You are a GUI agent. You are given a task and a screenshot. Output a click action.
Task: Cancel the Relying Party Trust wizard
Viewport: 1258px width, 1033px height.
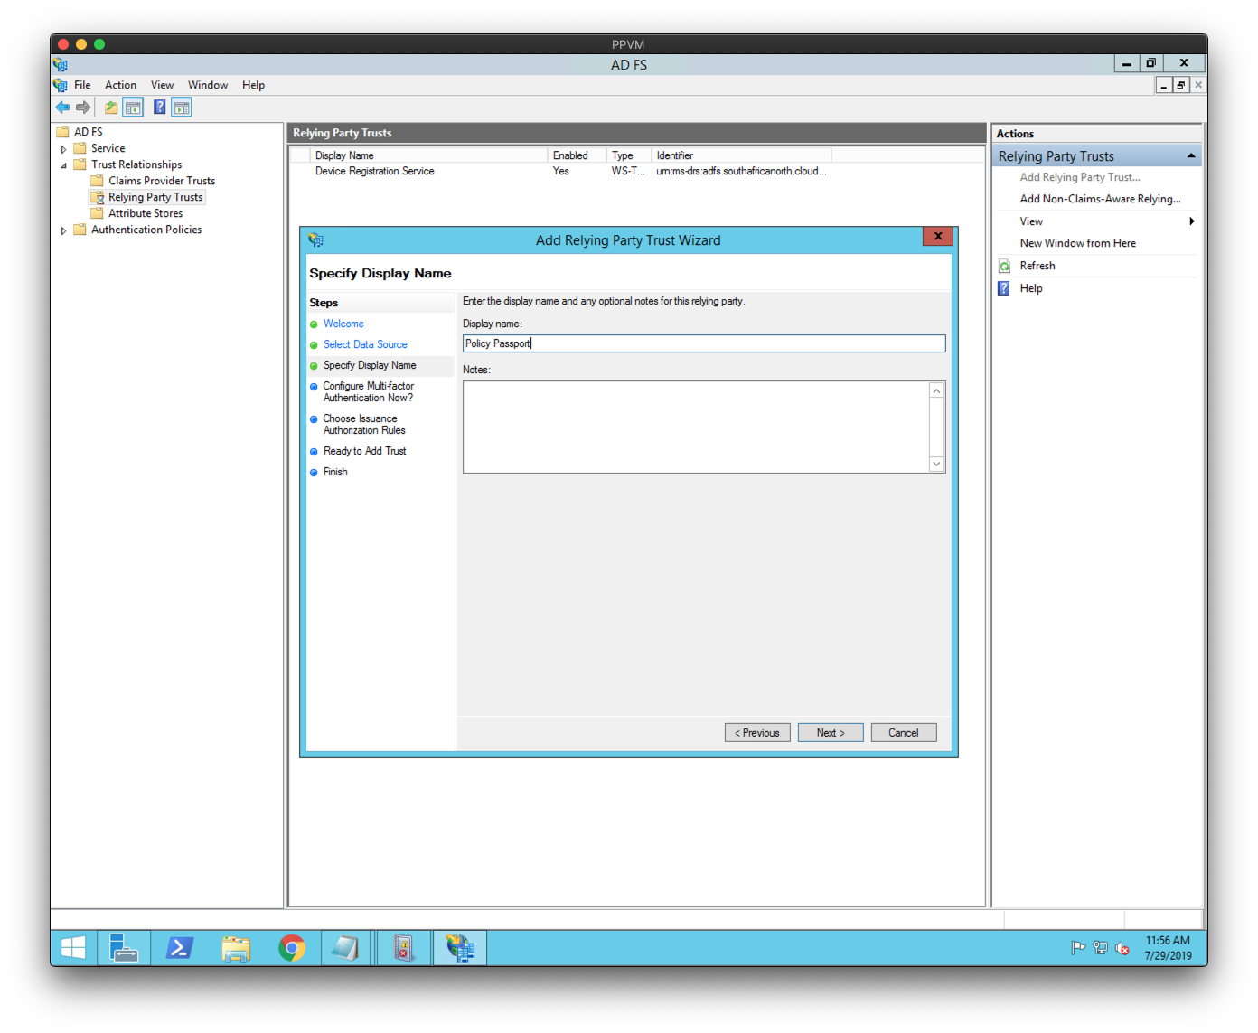pyautogui.click(x=904, y=733)
